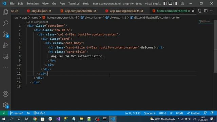Open the Manage gear menu
The width and height of the screenshot is (217, 122).
click(x=5, y=105)
